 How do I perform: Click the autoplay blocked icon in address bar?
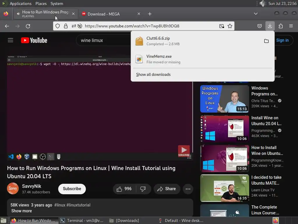point(80,26)
